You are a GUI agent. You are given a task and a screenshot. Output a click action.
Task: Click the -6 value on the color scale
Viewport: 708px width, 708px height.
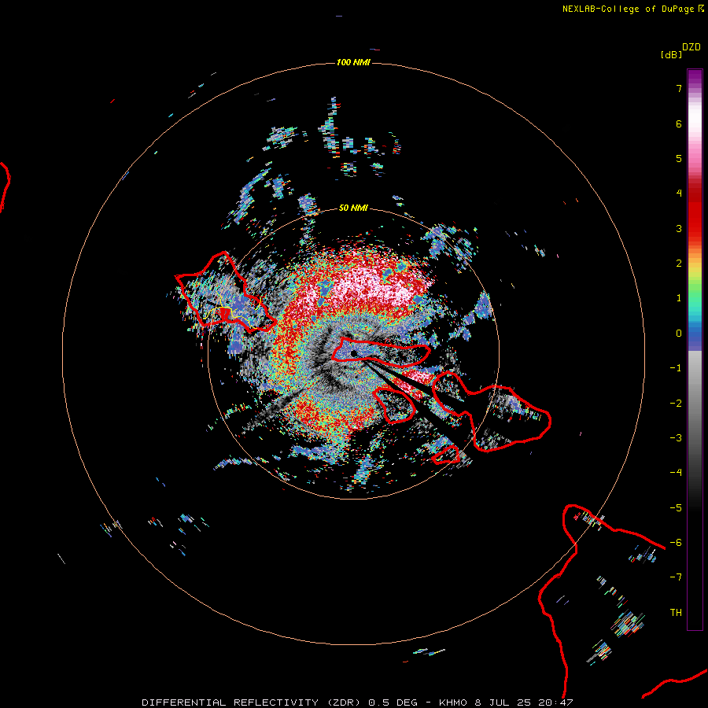tap(676, 543)
